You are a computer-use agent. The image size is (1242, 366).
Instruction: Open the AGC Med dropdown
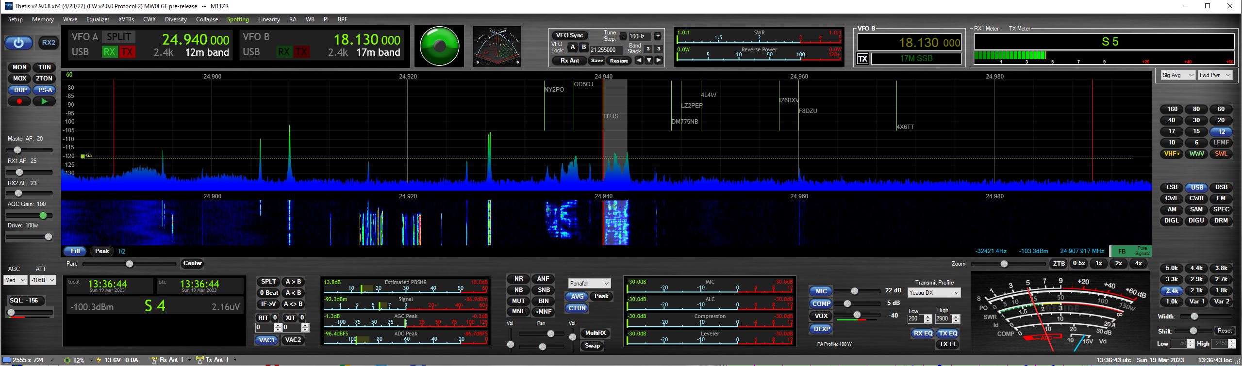click(16, 280)
